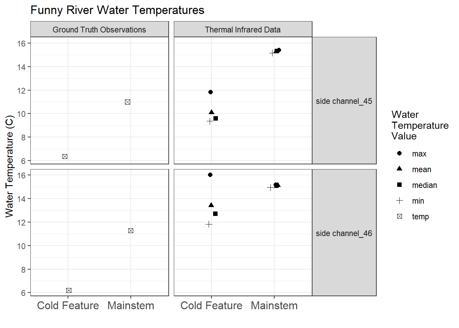Click the Water Temperature (C) y-axis title
459x328 pixels.
tap(9, 166)
